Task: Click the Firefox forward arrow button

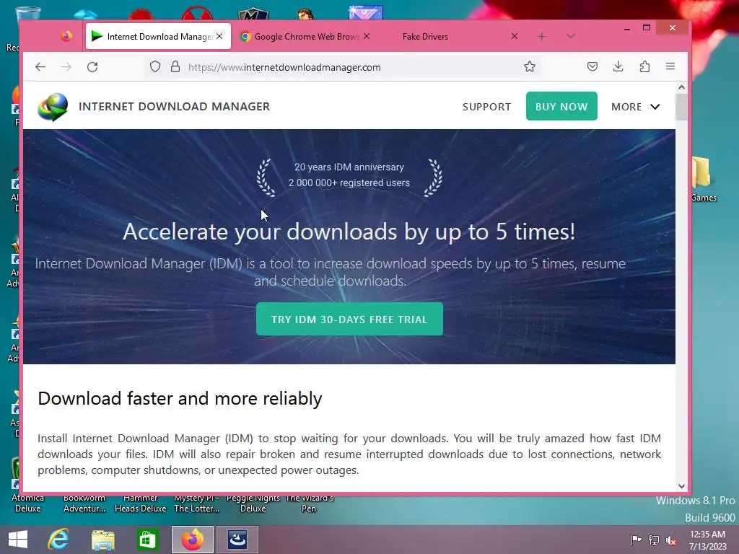Action: 66,67
